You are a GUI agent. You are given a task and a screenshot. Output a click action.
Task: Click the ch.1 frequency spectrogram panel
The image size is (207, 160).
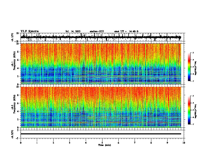tap(101, 64)
